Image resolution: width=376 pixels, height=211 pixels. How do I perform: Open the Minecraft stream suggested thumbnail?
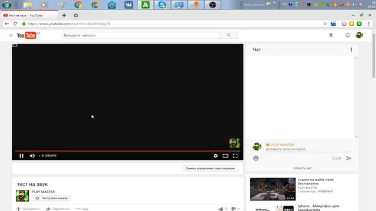273,189
